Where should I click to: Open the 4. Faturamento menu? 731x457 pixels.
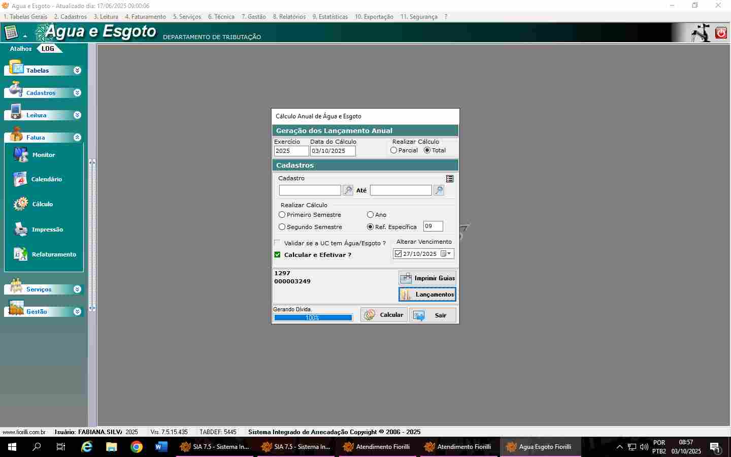click(x=145, y=17)
